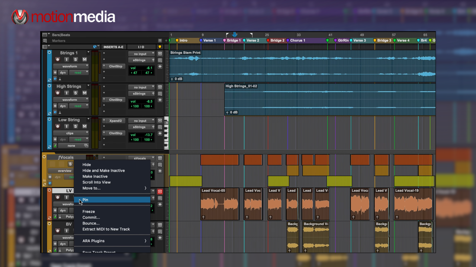Image resolution: width=476 pixels, height=267 pixels.
Task: Enable input monitoring on Strings 1
Action: pyautogui.click(x=67, y=60)
